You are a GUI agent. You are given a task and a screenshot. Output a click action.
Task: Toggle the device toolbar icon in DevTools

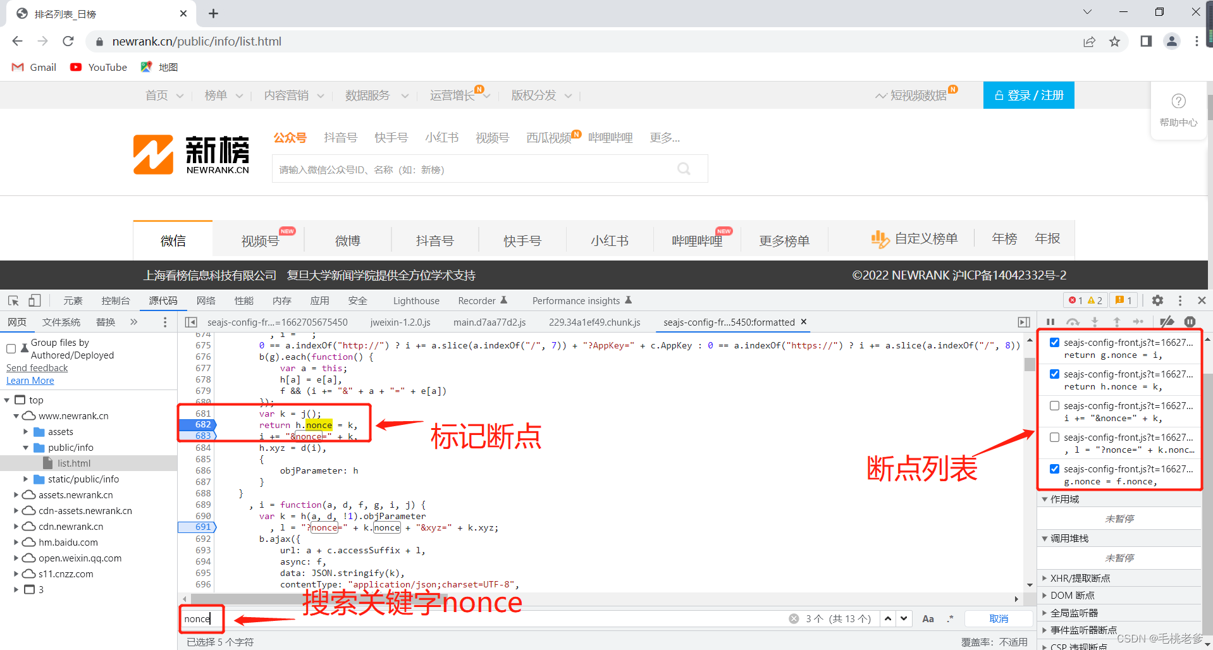coord(34,301)
